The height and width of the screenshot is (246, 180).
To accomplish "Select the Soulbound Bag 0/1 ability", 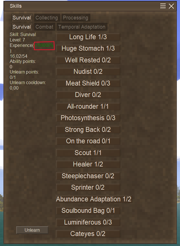I will coord(88,210).
